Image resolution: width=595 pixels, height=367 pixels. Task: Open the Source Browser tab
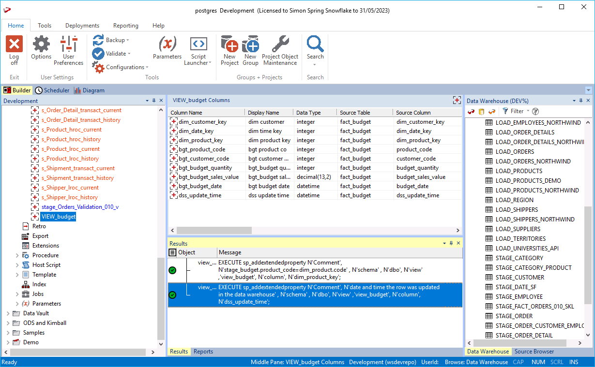(x=534, y=352)
